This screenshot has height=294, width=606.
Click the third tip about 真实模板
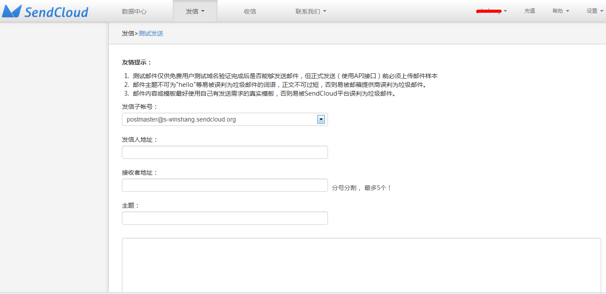click(264, 93)
